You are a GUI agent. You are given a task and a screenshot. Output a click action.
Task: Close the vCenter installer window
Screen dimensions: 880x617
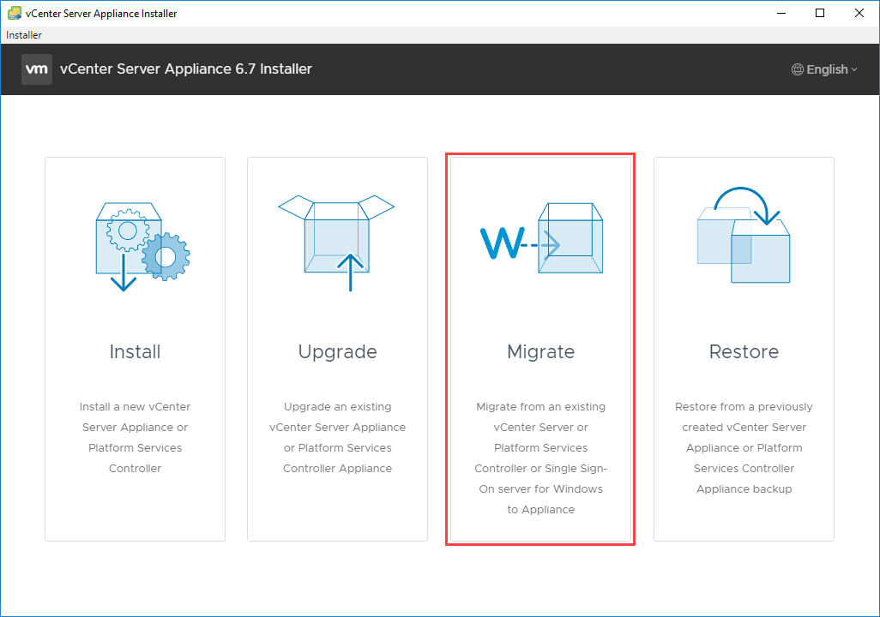859,13
